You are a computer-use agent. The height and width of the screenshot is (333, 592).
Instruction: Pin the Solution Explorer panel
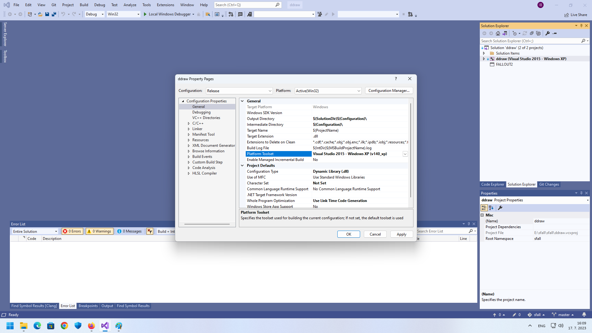tap(581, 26)
